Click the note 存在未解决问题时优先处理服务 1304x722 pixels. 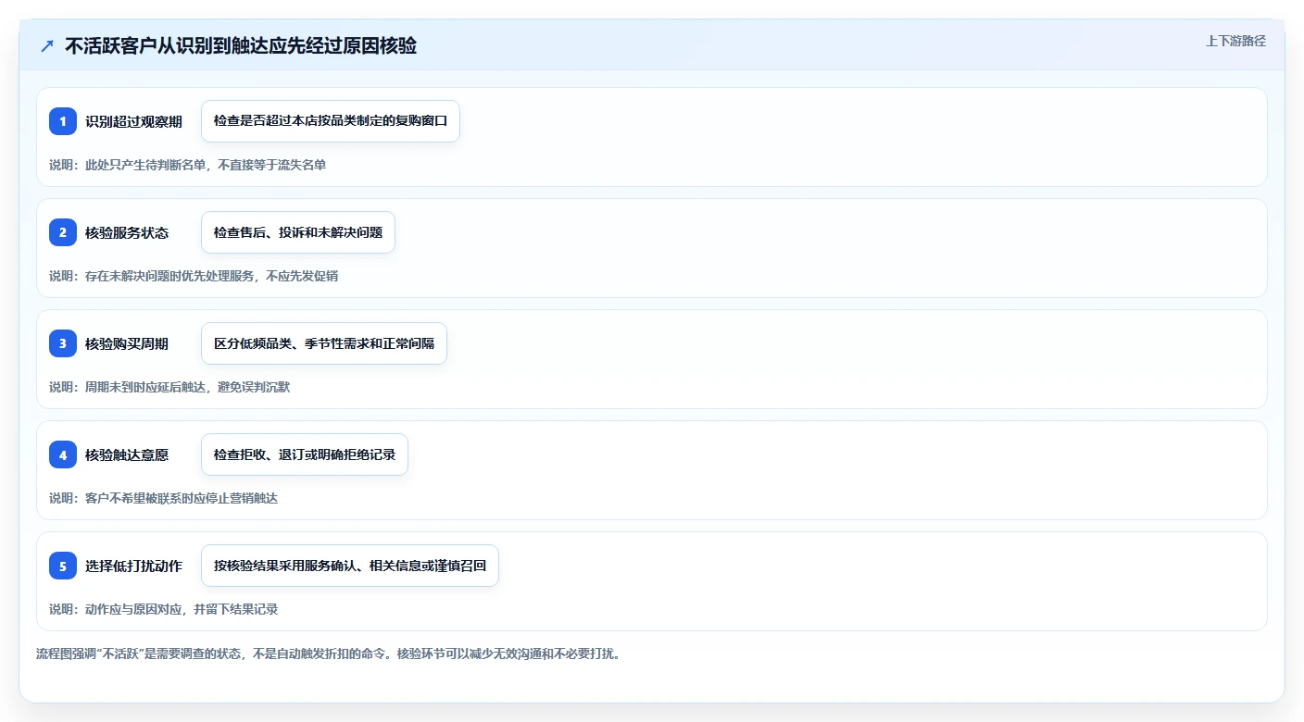point(194,276)
